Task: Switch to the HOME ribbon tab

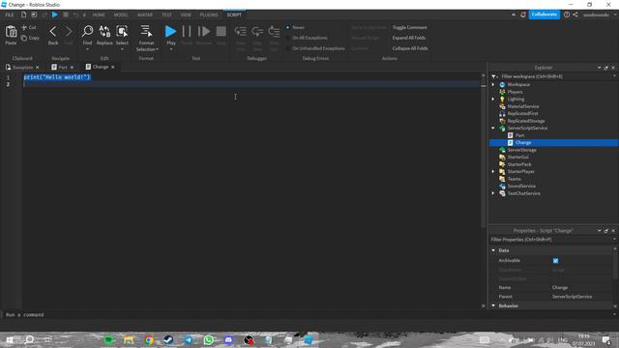Action: pyautogui.click(x=99, y=15)
